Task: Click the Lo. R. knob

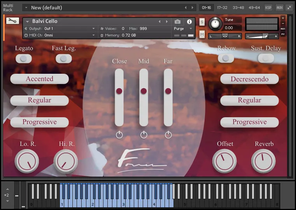Action: (x=27, y=161)
